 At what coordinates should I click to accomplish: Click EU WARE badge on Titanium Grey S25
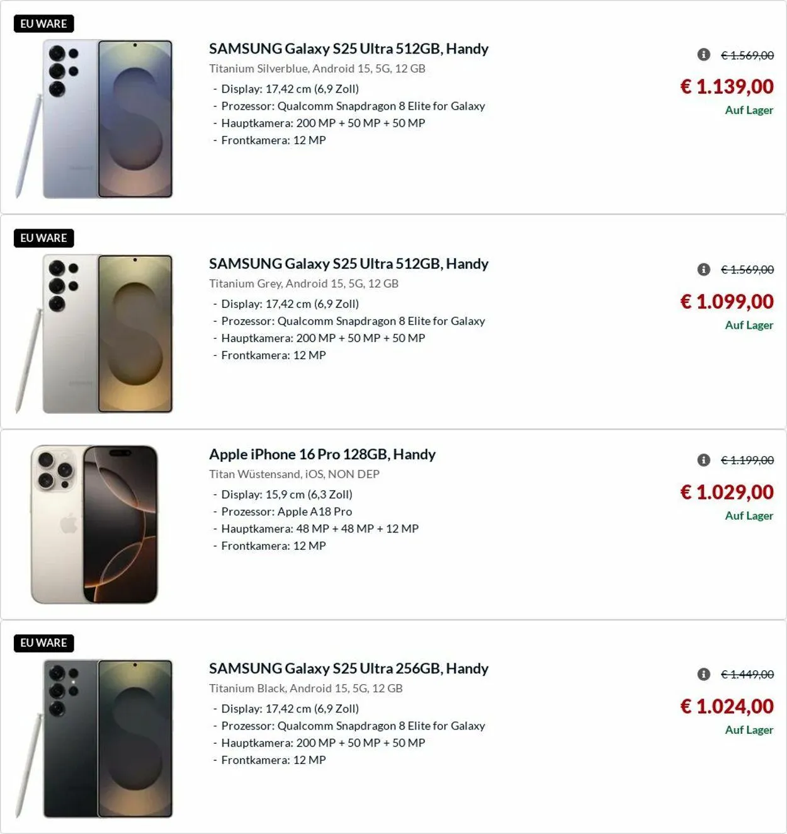[43, 238]
